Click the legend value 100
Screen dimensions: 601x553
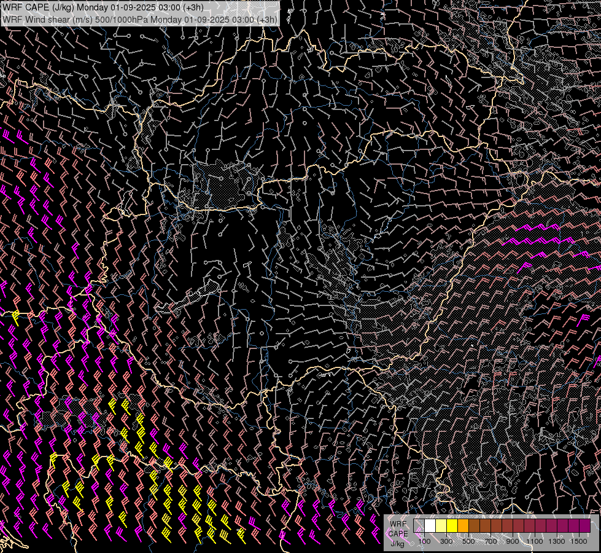tap(424, 541)
